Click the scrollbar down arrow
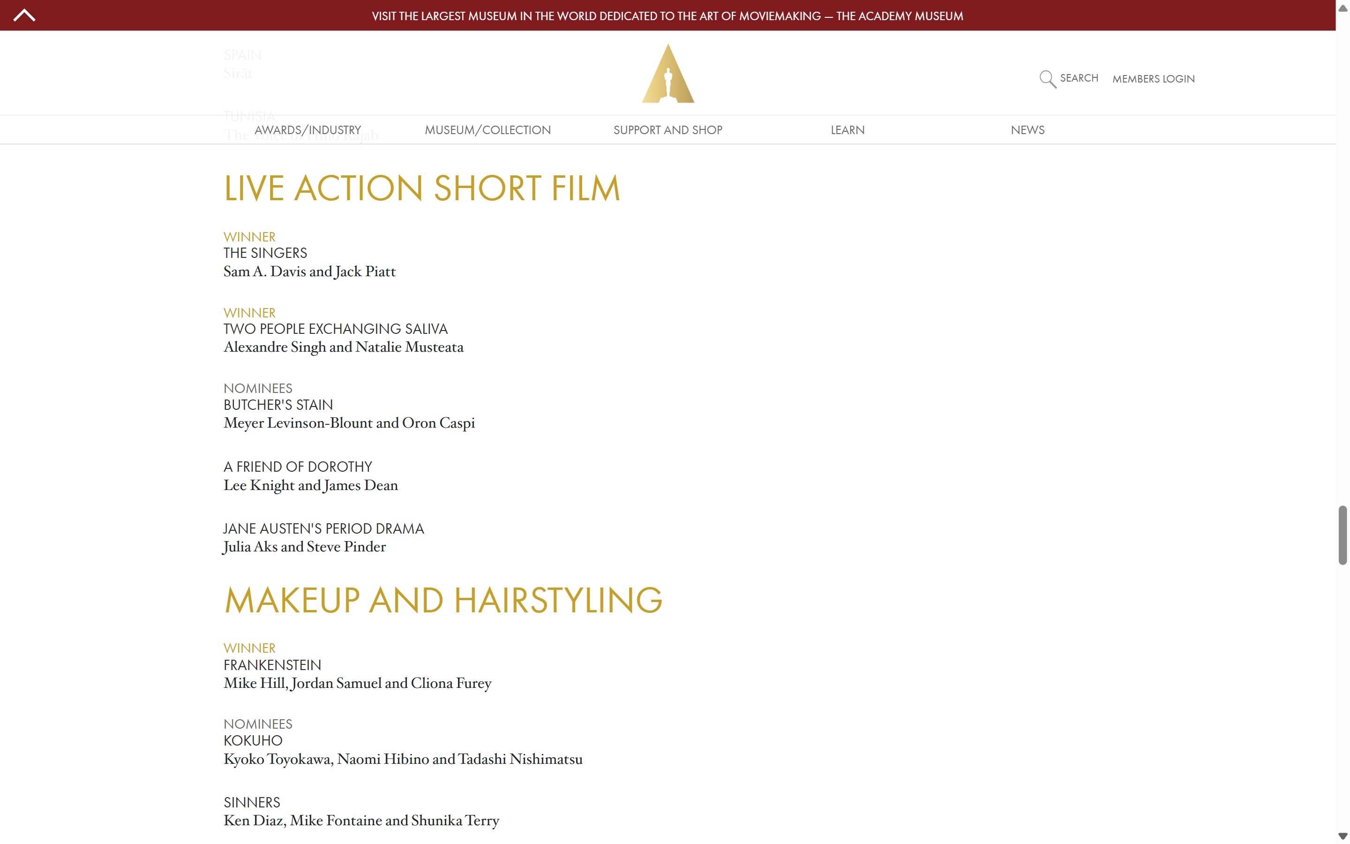Image resolution: width=1350 pixels, height=844 pixels. coord(1342,836)
